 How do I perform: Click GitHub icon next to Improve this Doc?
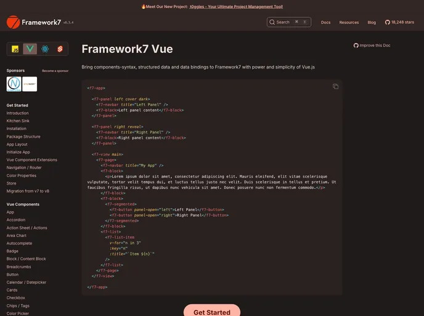(x=356, y=46)
